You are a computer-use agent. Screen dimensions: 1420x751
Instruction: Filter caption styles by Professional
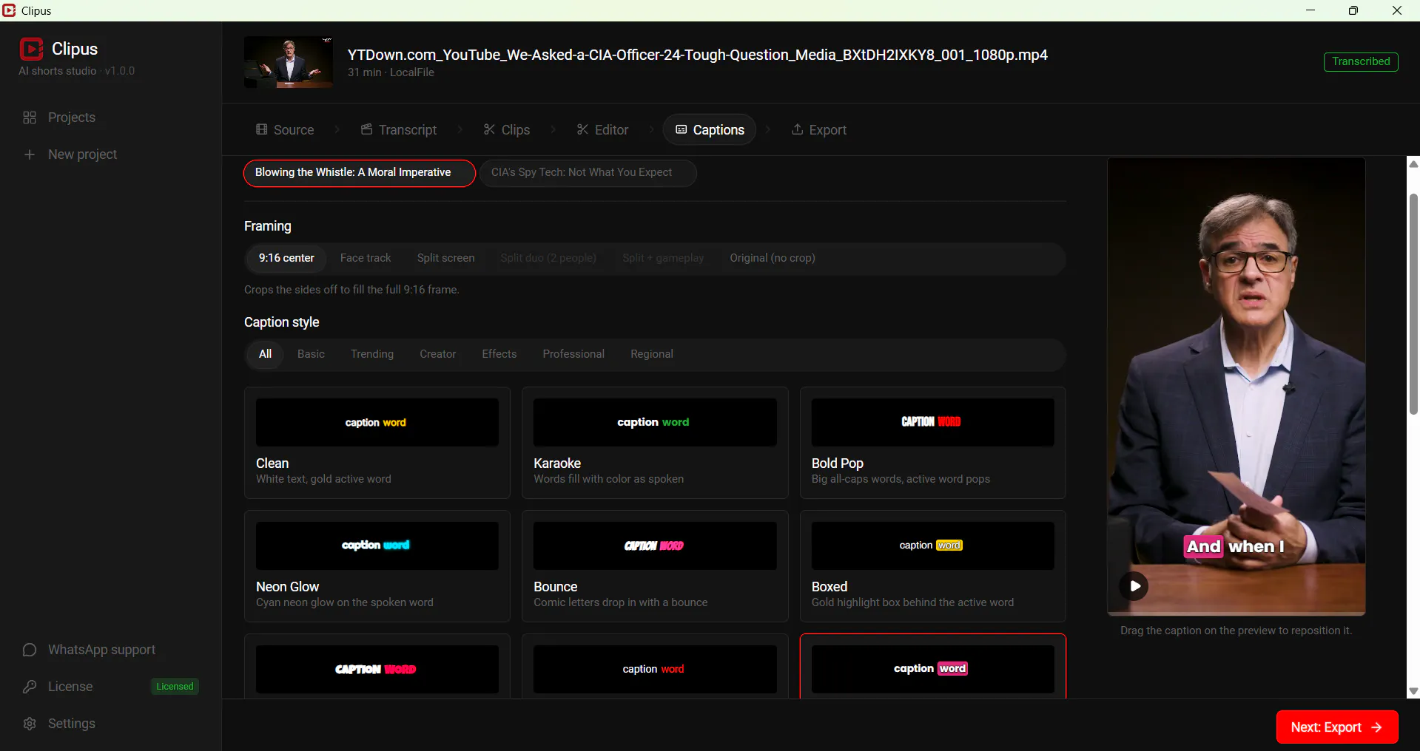click(573, 354)
